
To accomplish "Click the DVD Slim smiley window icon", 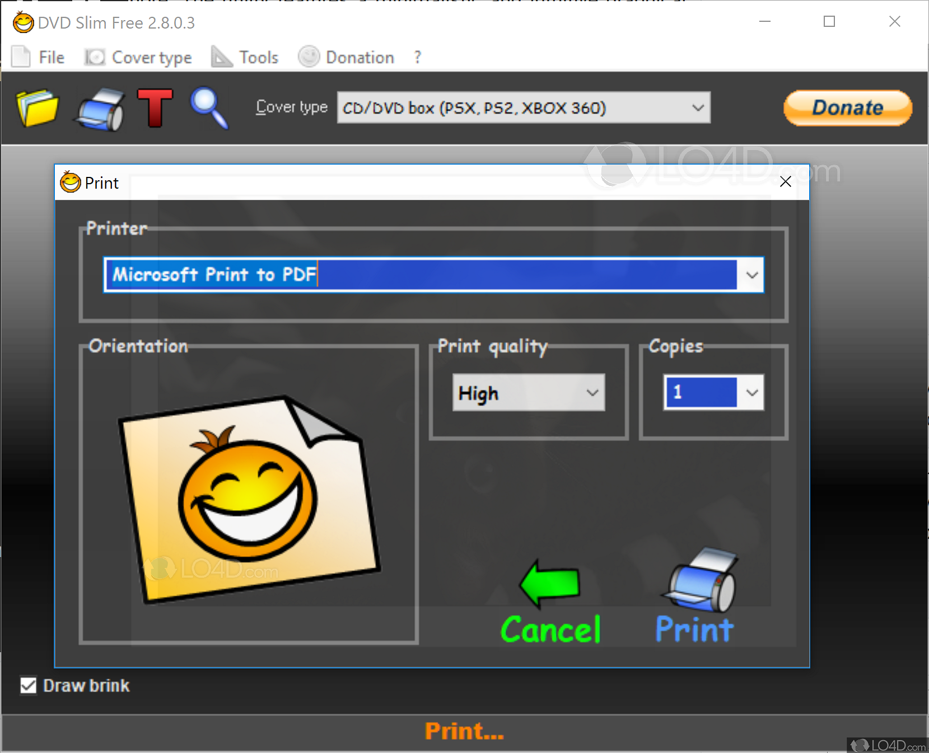I will click(x=23, y=22).
